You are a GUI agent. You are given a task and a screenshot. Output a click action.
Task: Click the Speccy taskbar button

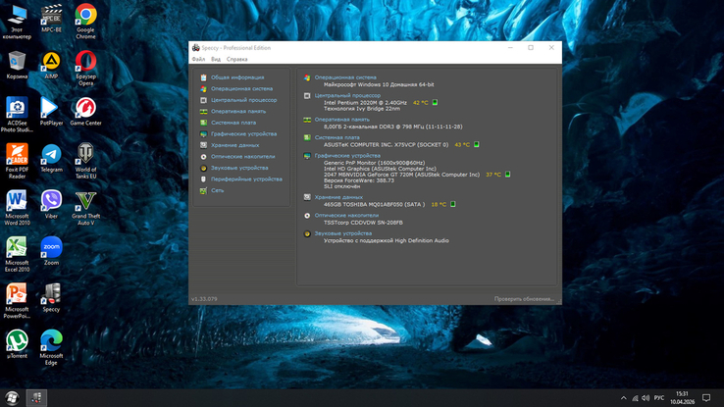tap(36, 398)
